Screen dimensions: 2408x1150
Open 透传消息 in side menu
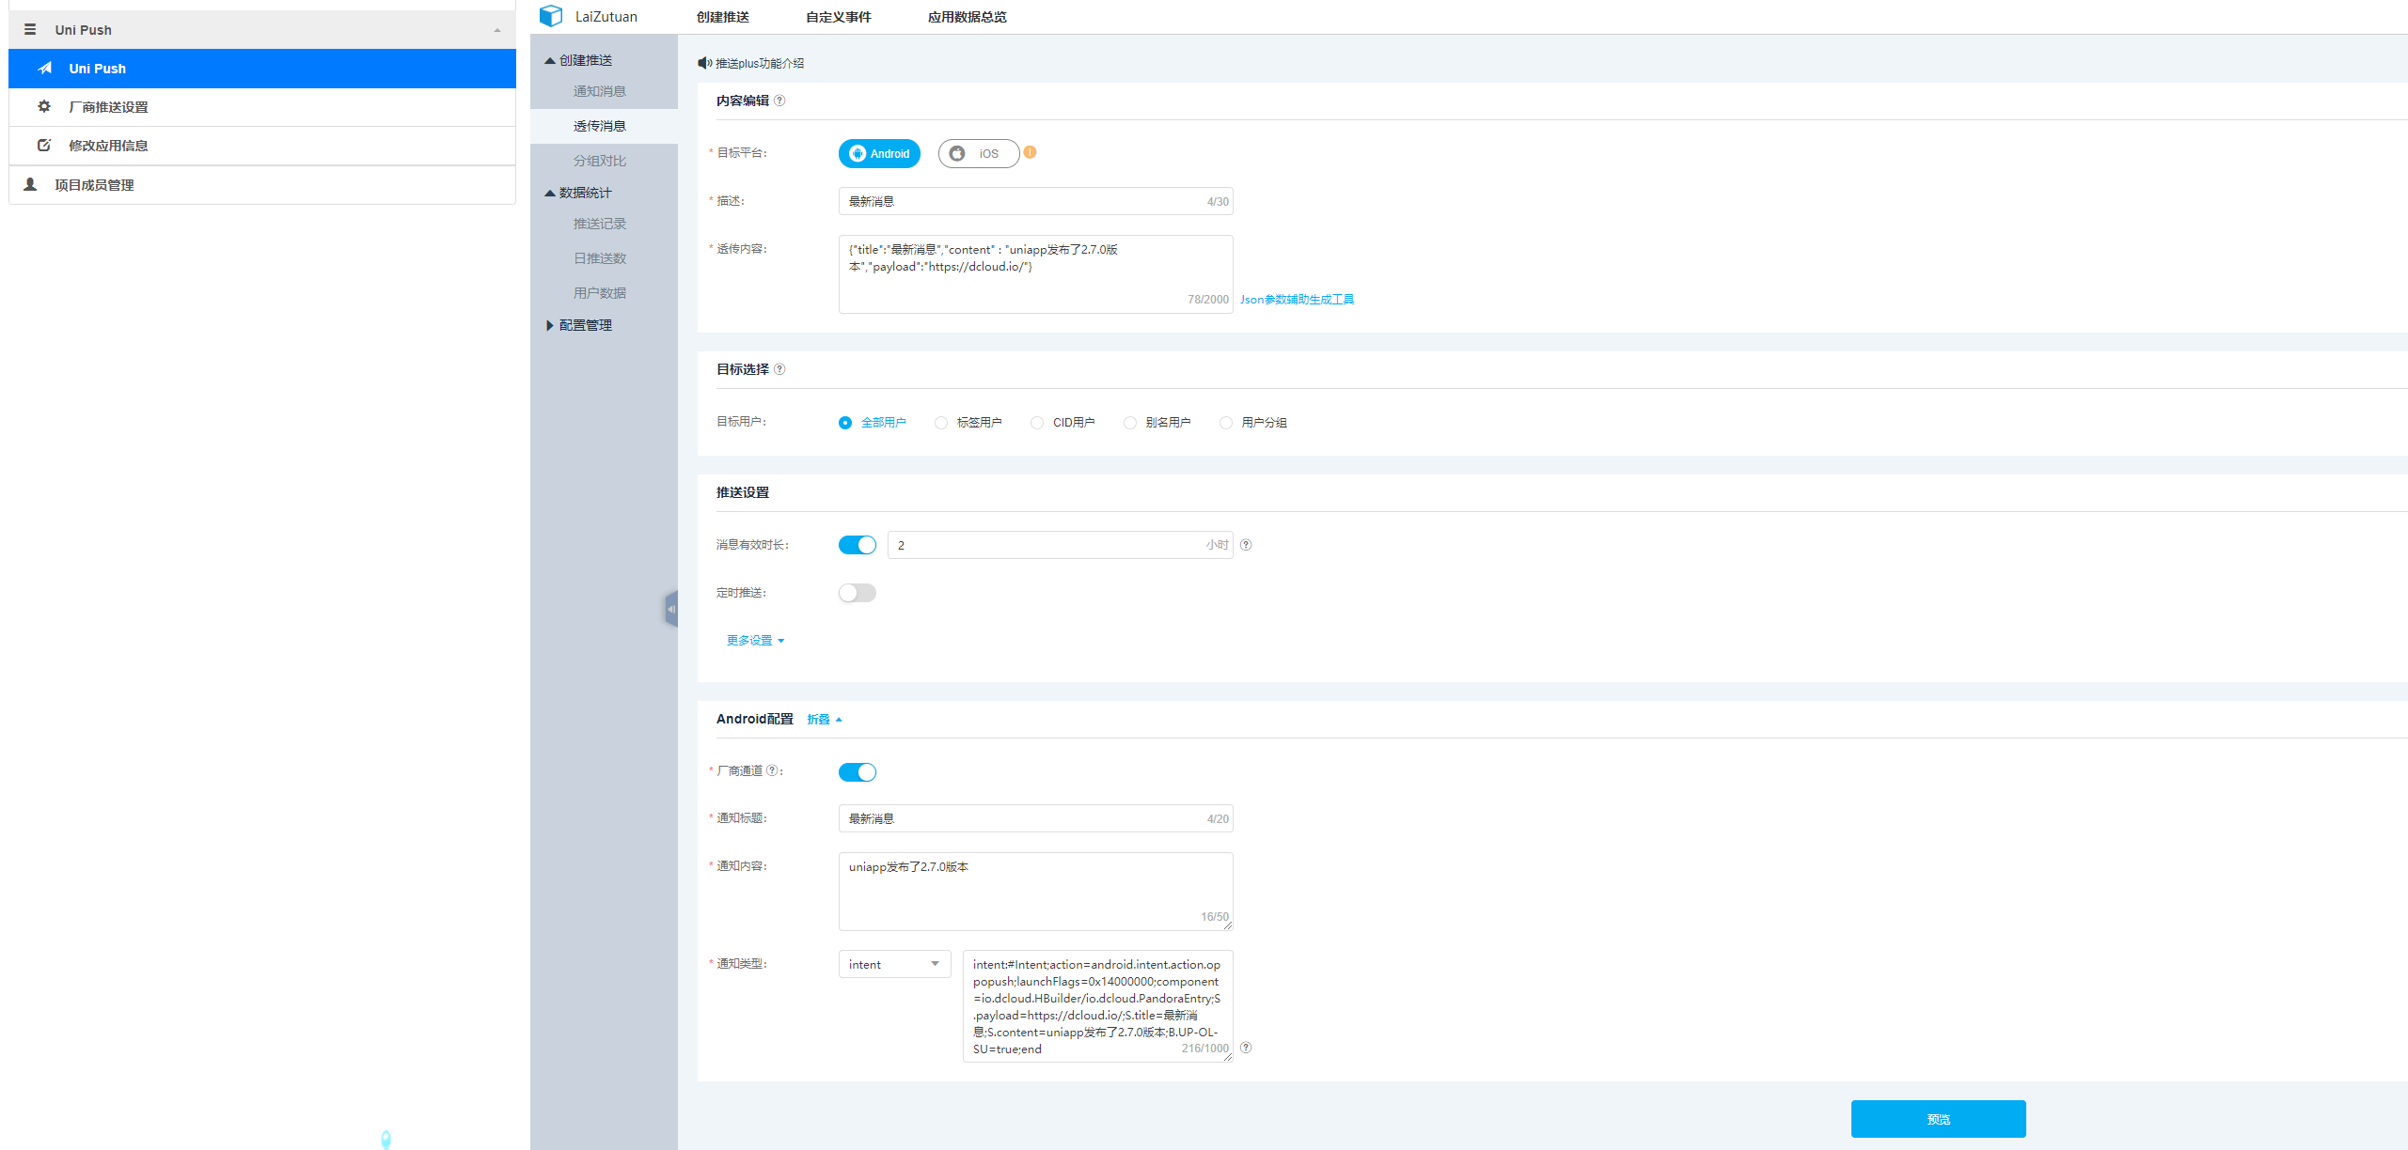pyautogui.click(x=604, y=126)
